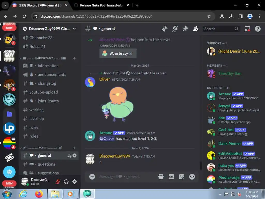Launch Firefox from taskbar

point(39,194)
